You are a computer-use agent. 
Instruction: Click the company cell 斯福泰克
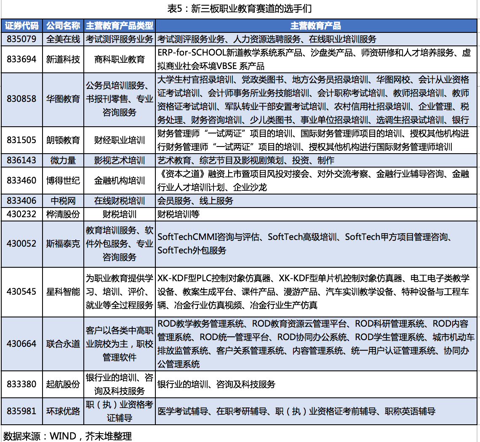tap(63, 244)
